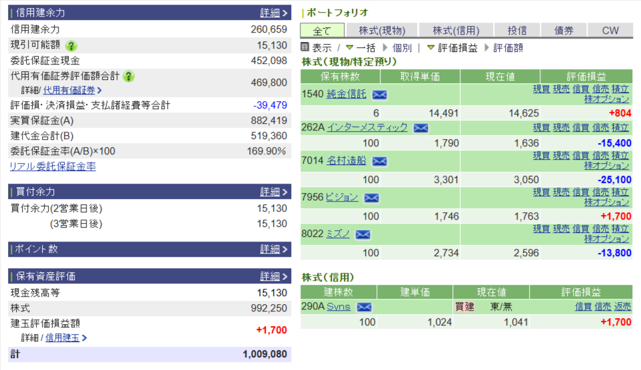Click the total 計 value 1,009,080

(265, 354)
